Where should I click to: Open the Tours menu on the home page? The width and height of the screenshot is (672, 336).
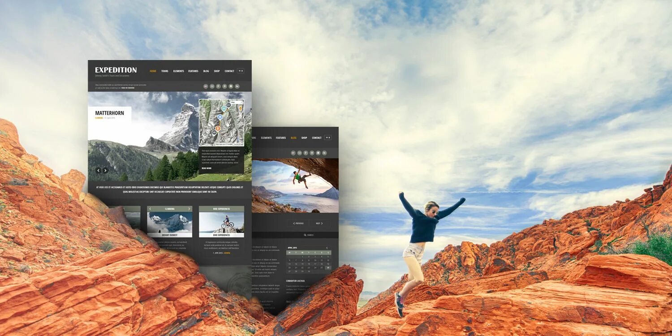165,71
